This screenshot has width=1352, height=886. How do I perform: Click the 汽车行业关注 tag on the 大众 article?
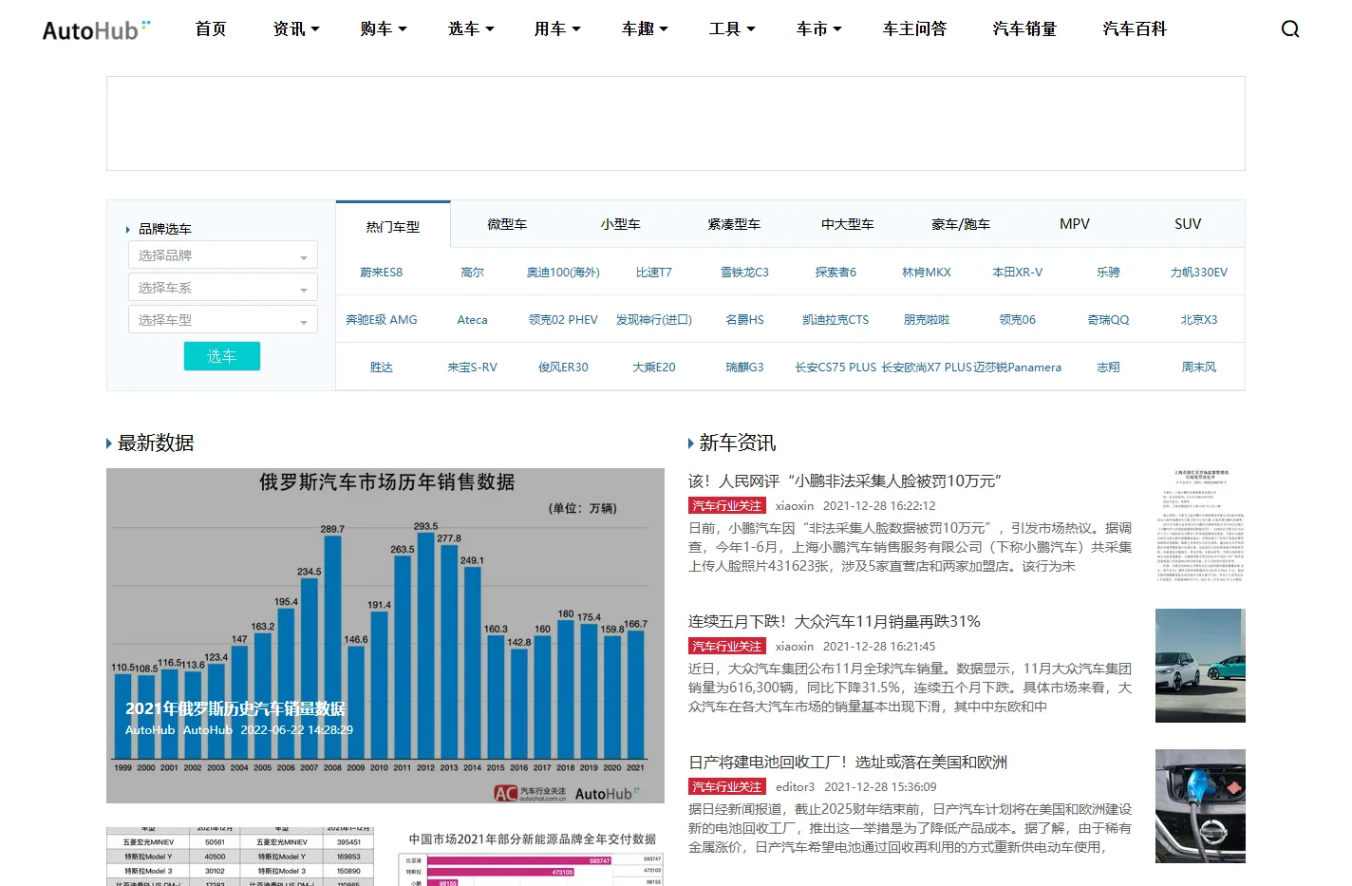tap(727, 647)
